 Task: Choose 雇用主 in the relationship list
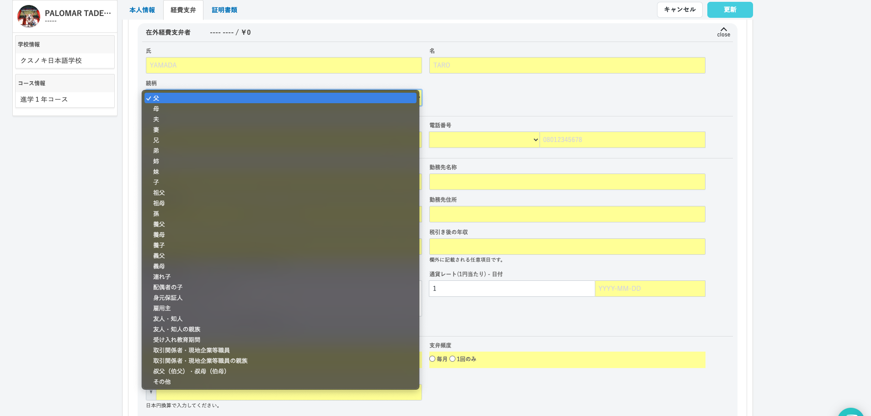click(x=280, y=308)
